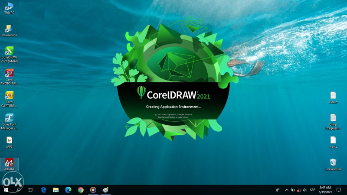347x195 pixels.
Task: Click the Creating Application Environment status text
Action: [173, 107]
